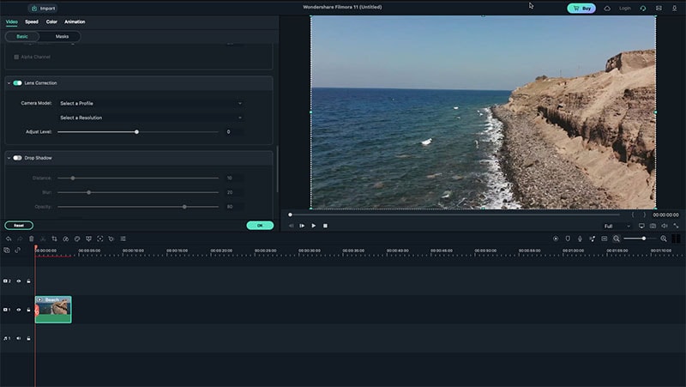Collapse the Drop Shadow section
The image size is (686, 387).
[x=9, y=158]
